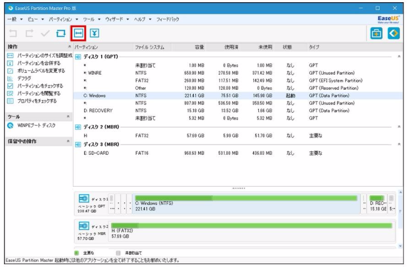Collapse the ディスク 3 (MBR) group
Viewport: 407px width, 267px height.
399,144
